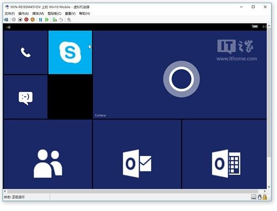Viewport: 277px width, 211px height.
Task: Click the window icon in the title bar
Action: point(7,7)
